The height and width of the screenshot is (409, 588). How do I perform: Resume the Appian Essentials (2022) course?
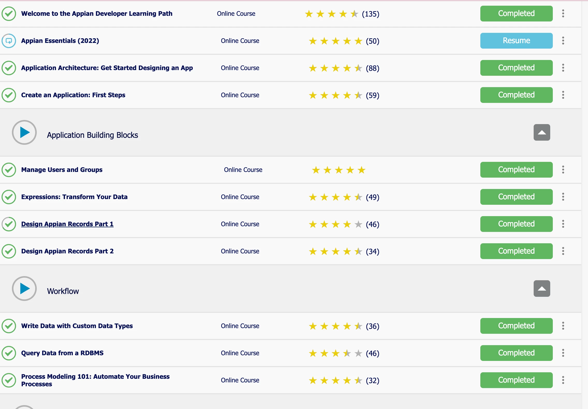tap(517, 41)
